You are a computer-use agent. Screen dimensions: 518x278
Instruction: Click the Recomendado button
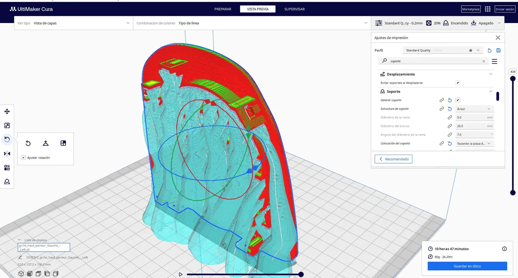[x=393, y=159]
